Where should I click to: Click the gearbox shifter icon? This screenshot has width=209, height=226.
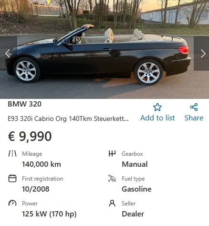click(x=112, y=153)
